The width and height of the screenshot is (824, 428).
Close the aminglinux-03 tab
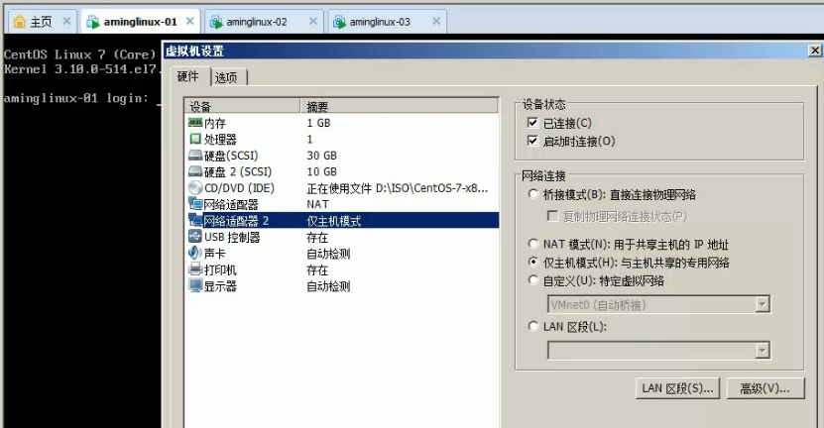[x=436, y=21]
